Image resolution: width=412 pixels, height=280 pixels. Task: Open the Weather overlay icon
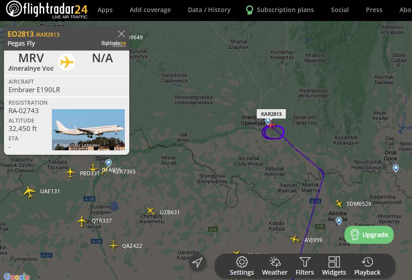pyautogui.click(x=275, y=262)
